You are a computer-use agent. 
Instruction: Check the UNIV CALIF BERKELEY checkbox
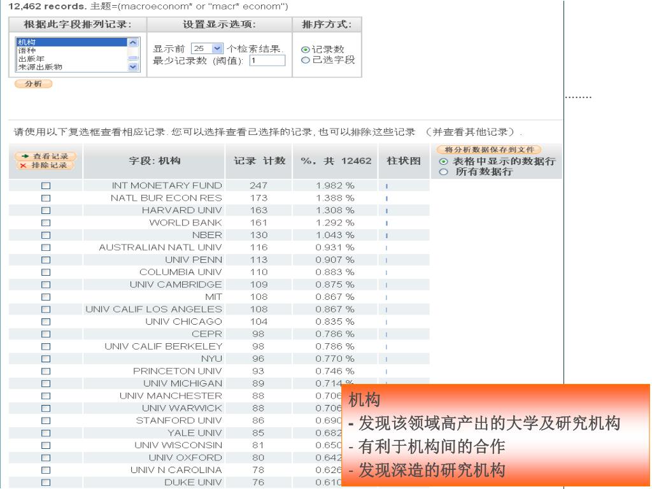46,346
